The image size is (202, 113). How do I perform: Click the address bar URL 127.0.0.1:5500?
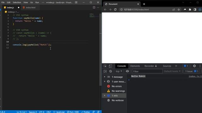click(x=136, y=9)
